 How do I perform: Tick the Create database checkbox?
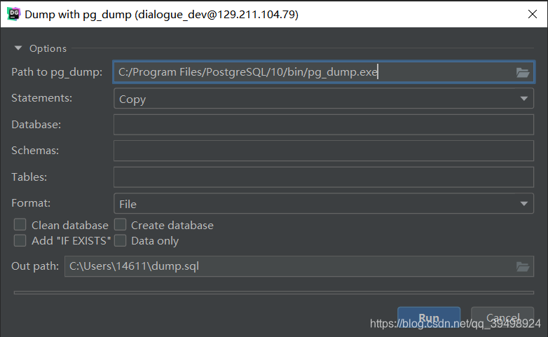click(x=121, y=224)
